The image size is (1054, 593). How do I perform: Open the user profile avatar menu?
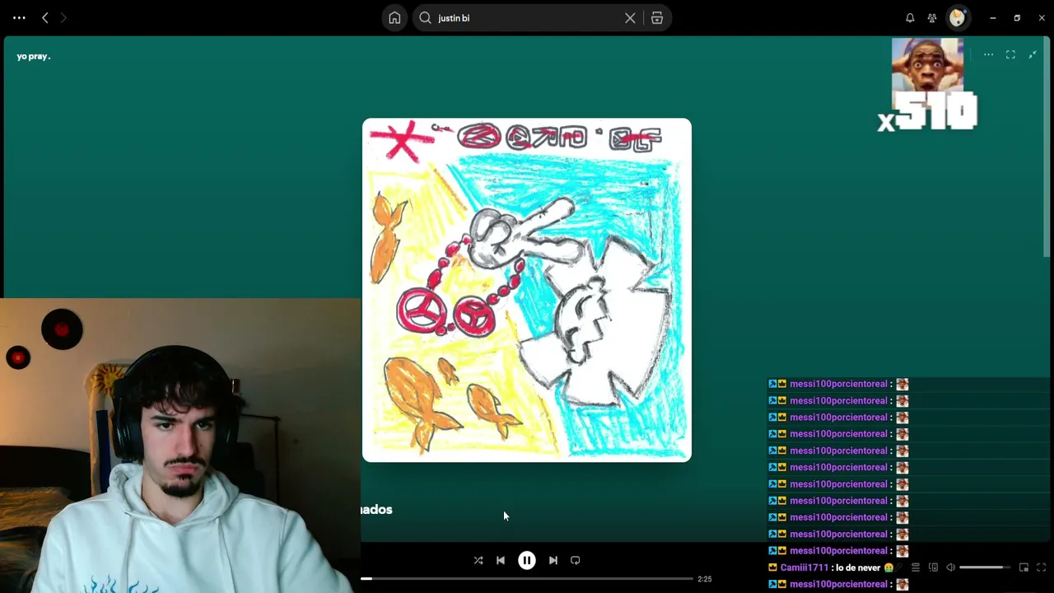coord(957,17)
